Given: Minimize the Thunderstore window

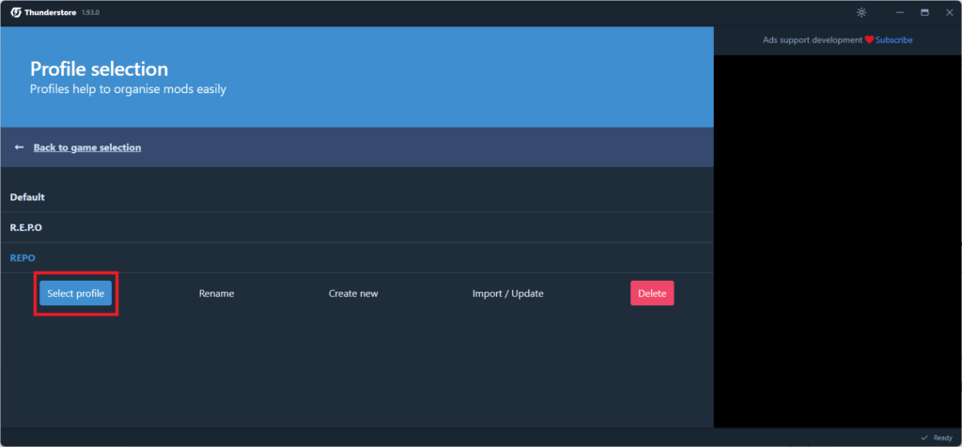Looking at the screenshot, I should pyautogui.click(x=900, y=13).
